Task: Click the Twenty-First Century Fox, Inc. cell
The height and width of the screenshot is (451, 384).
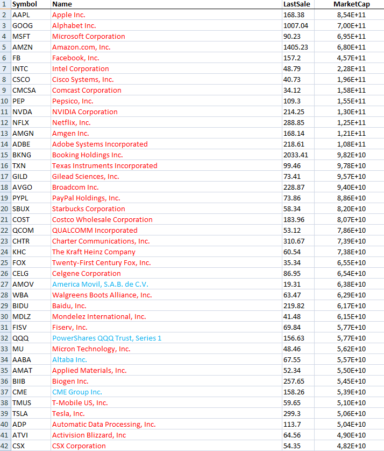Action: click(x=167, y=262)
